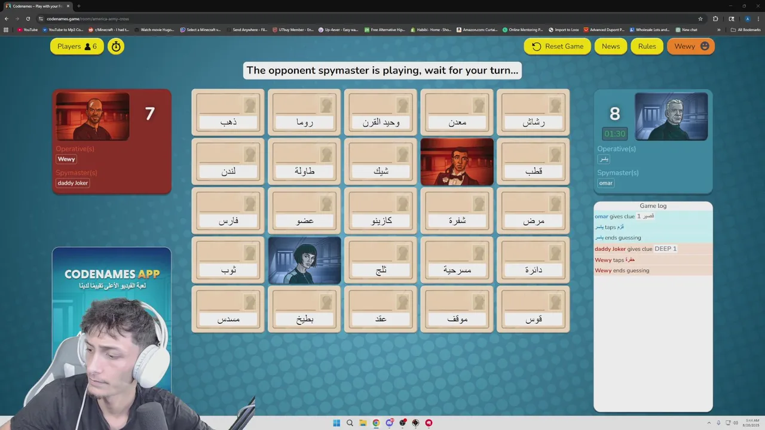Screen dimensions: 765x430
Task: Open the All Bookmarks folder
Action: (x=746, y=29)
